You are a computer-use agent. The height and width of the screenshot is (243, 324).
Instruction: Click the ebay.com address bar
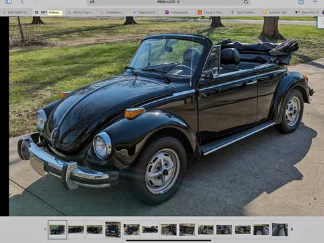pos(169,2)
